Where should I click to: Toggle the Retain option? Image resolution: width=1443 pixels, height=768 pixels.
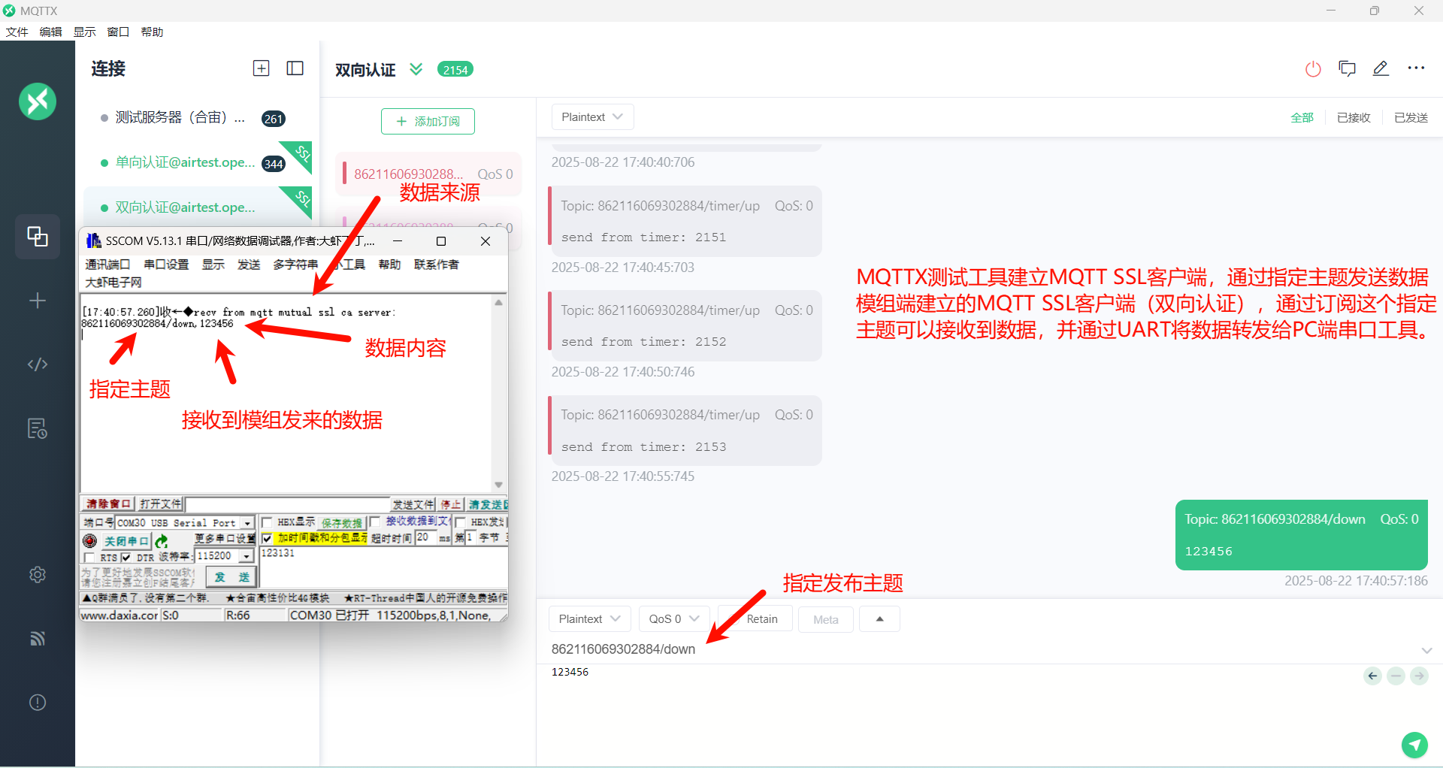[x=755, y=619]
